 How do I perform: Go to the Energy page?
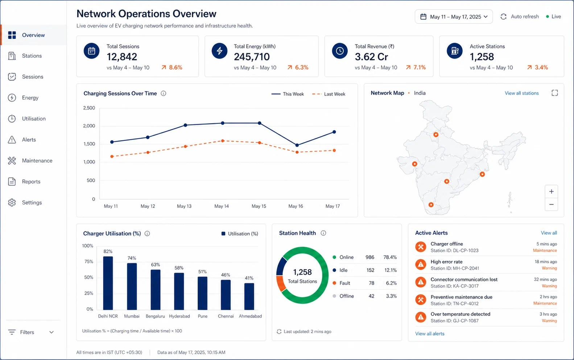click(x=33, y=98)
